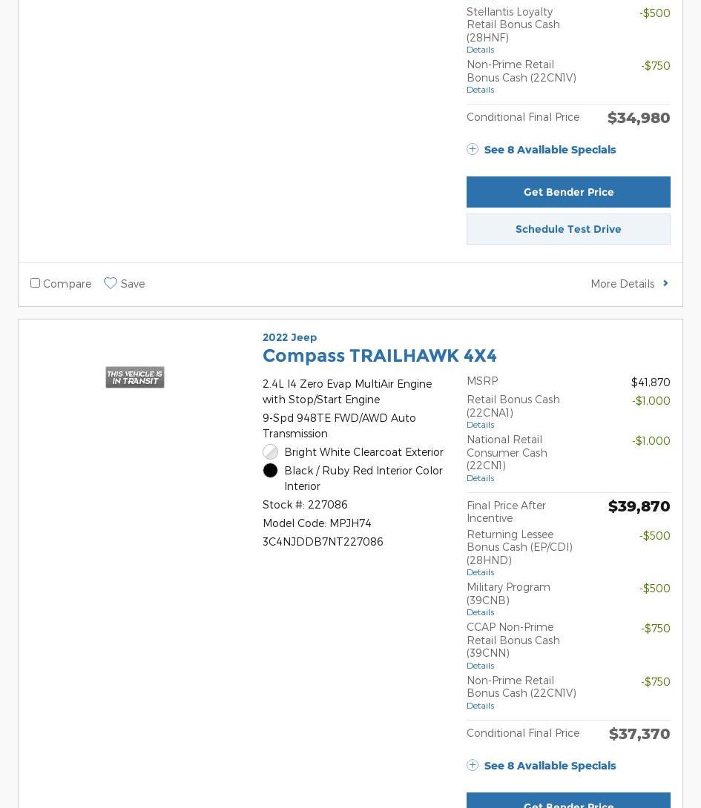Click Schedule Test Drive button
The height and width of the screenshot is (808, 701).
(x=568, y=229)
